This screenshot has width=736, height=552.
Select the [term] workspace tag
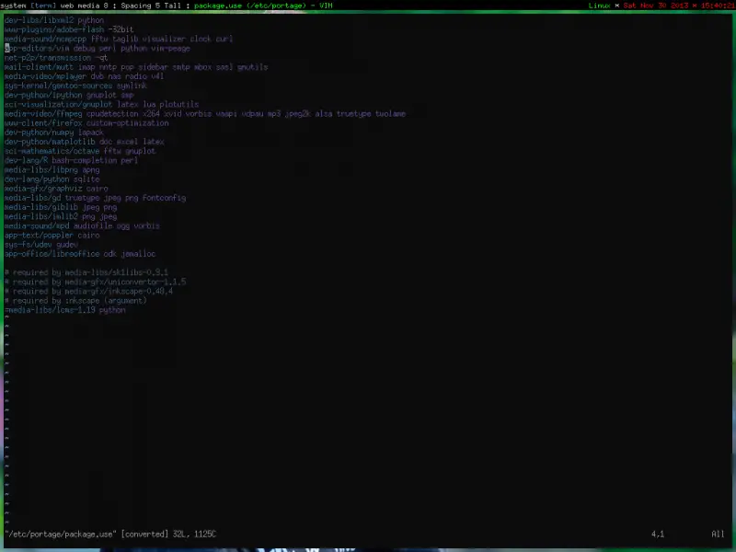tap(43, 6)
